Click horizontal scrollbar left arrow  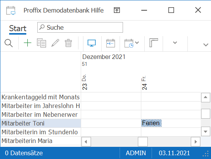pyautogui.click(x=86, y=142)
